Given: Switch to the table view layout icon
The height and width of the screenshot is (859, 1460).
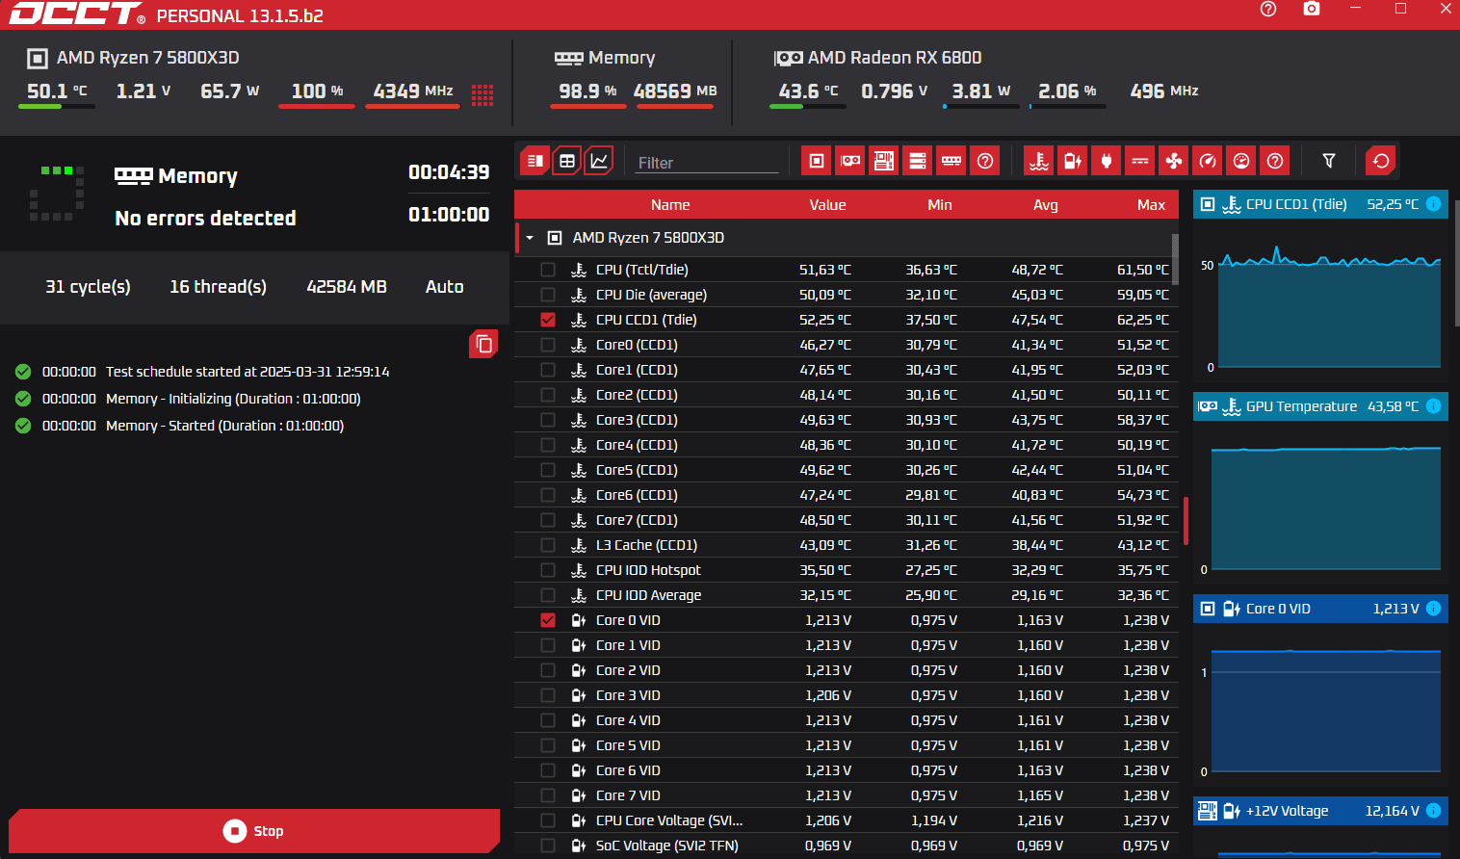Looking at the screenshot, I should (x=567, y=161).
